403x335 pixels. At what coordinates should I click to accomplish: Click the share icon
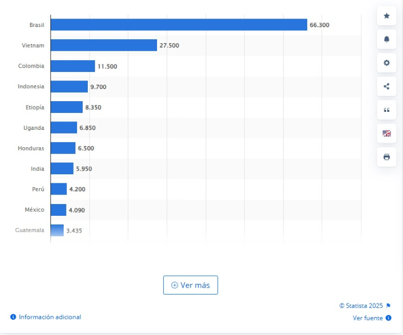coord(386,87)
